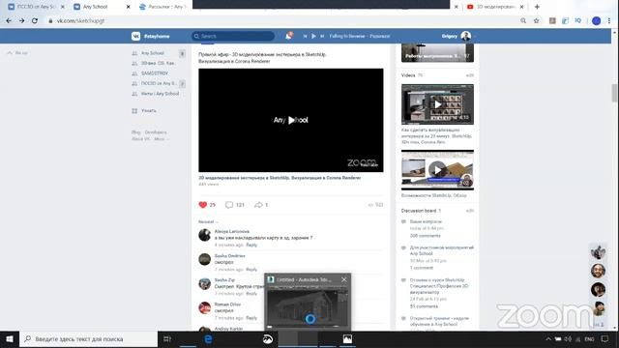Open the Developers footer link
Image resolution: width=619 pixels, height=348 pixels.
(x=156, y=132)
